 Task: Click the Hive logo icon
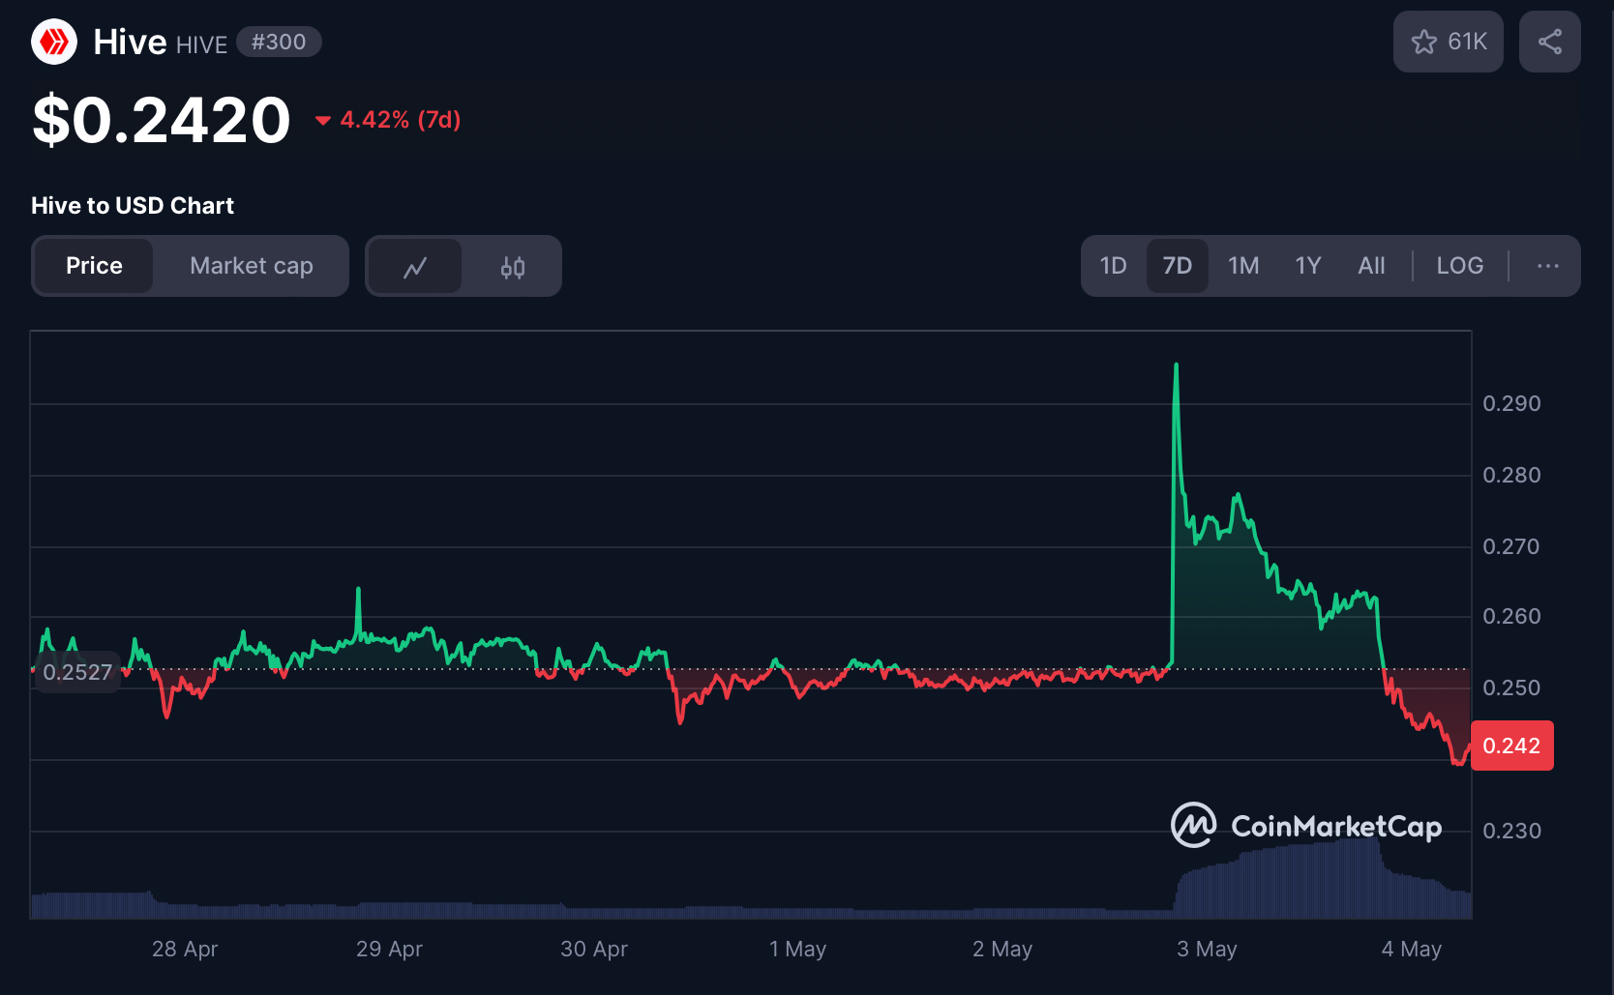click(54, 42)
